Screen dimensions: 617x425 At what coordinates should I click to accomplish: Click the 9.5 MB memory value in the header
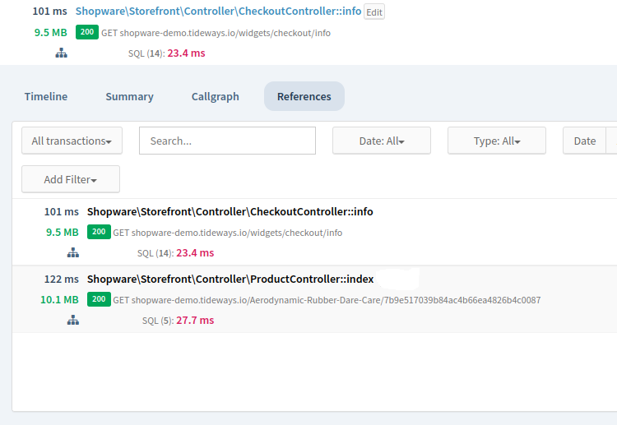(x=51, y=32)
